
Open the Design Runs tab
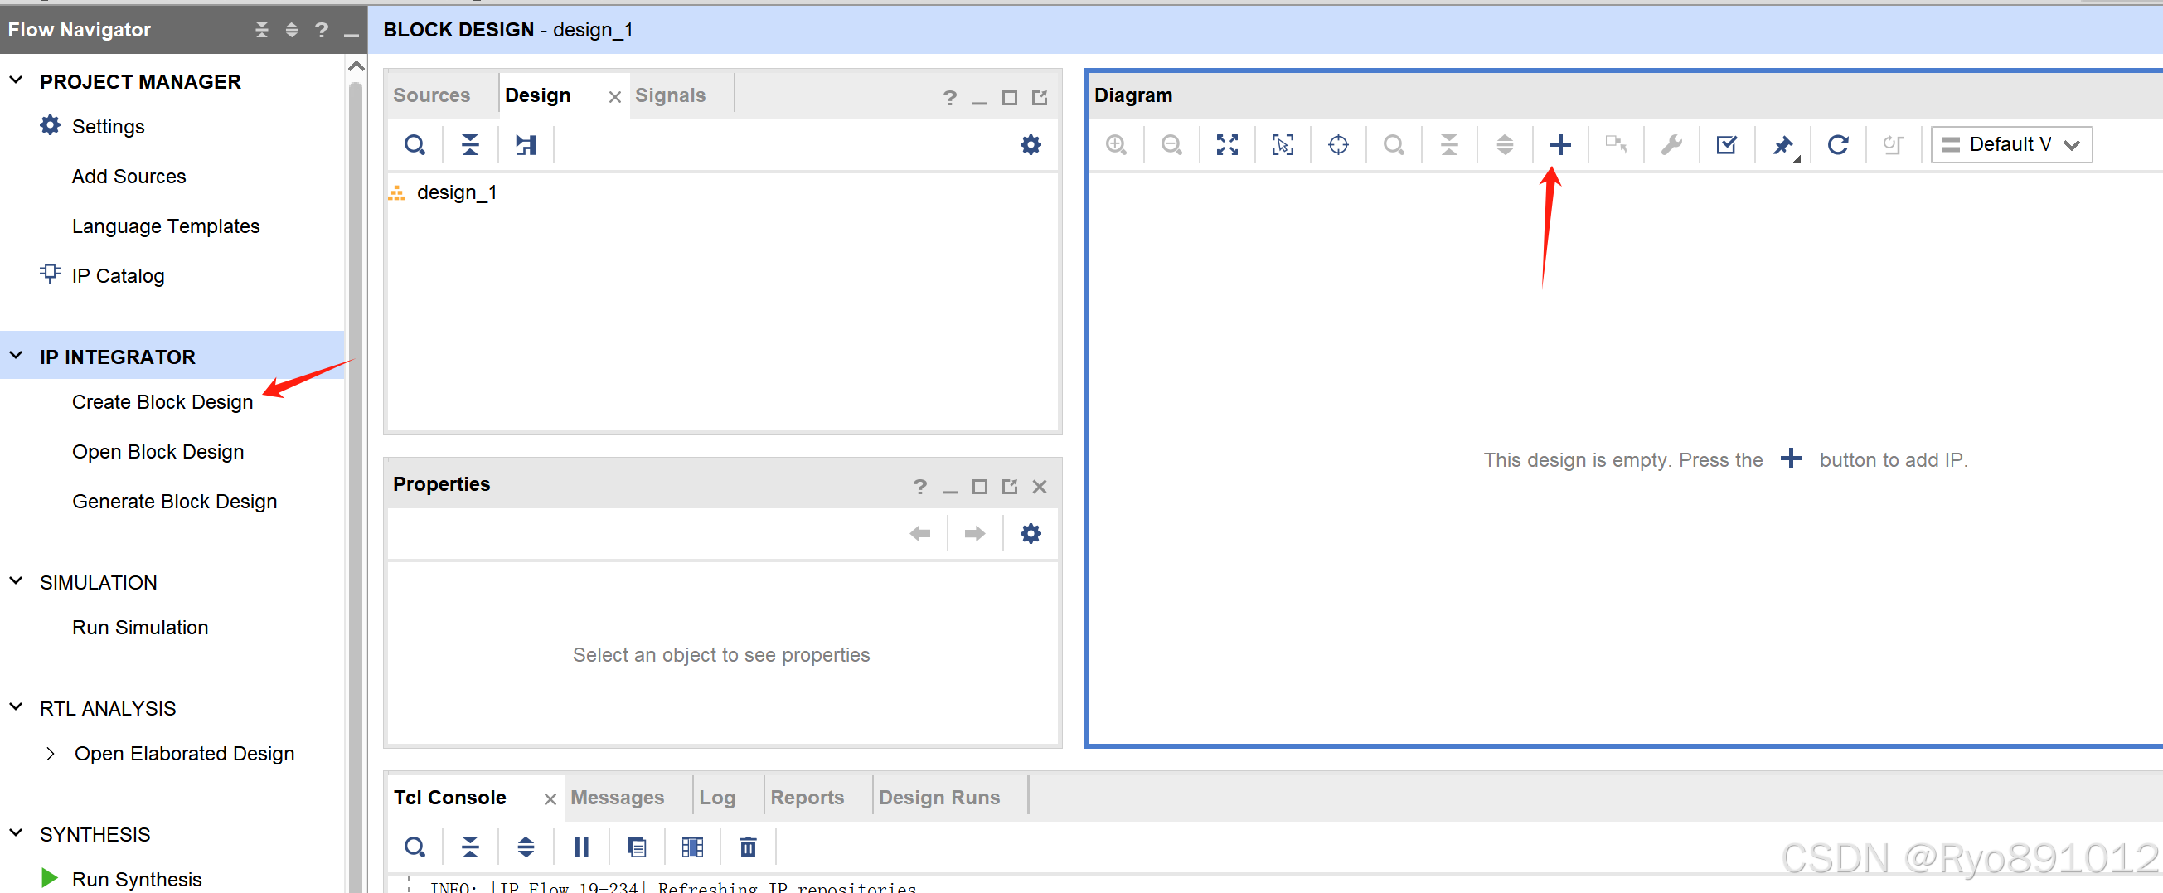pos(938,797)
